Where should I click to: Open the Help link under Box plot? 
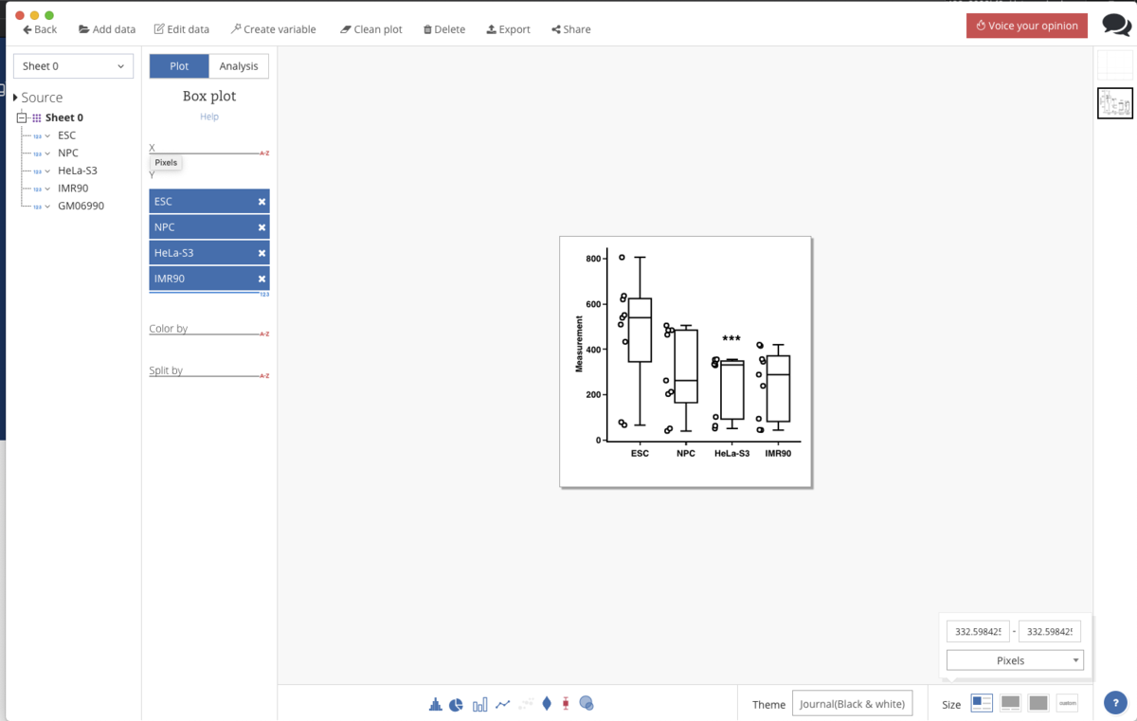point(209,117)
